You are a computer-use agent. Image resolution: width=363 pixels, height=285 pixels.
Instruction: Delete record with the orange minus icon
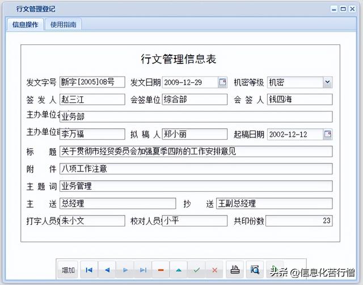click(x=161, y=270)
